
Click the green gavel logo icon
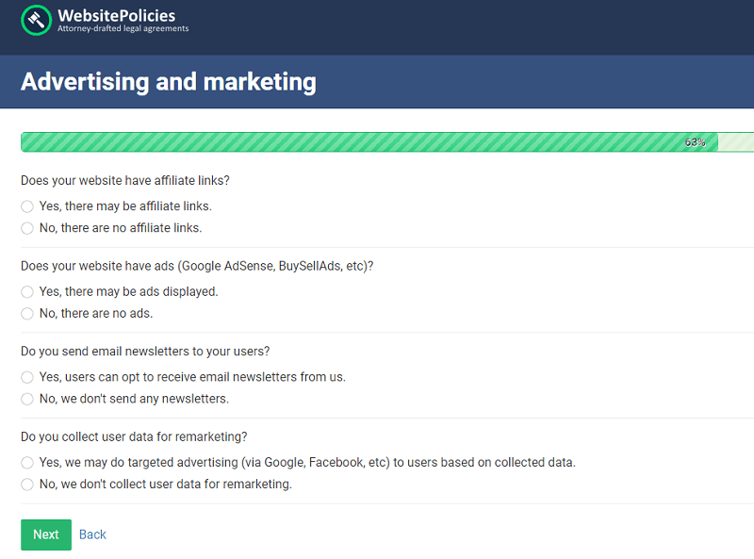[x=36, y=20]
